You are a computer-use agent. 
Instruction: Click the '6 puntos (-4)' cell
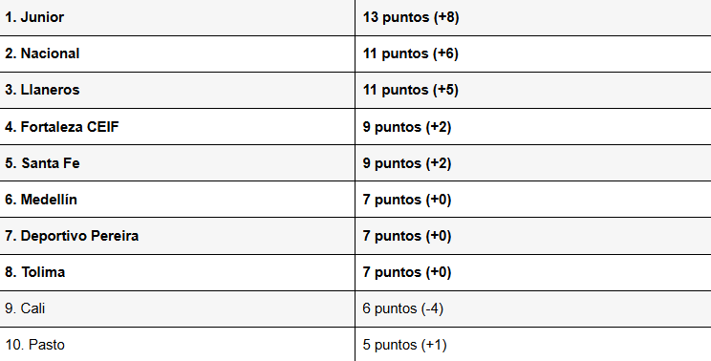533,308
